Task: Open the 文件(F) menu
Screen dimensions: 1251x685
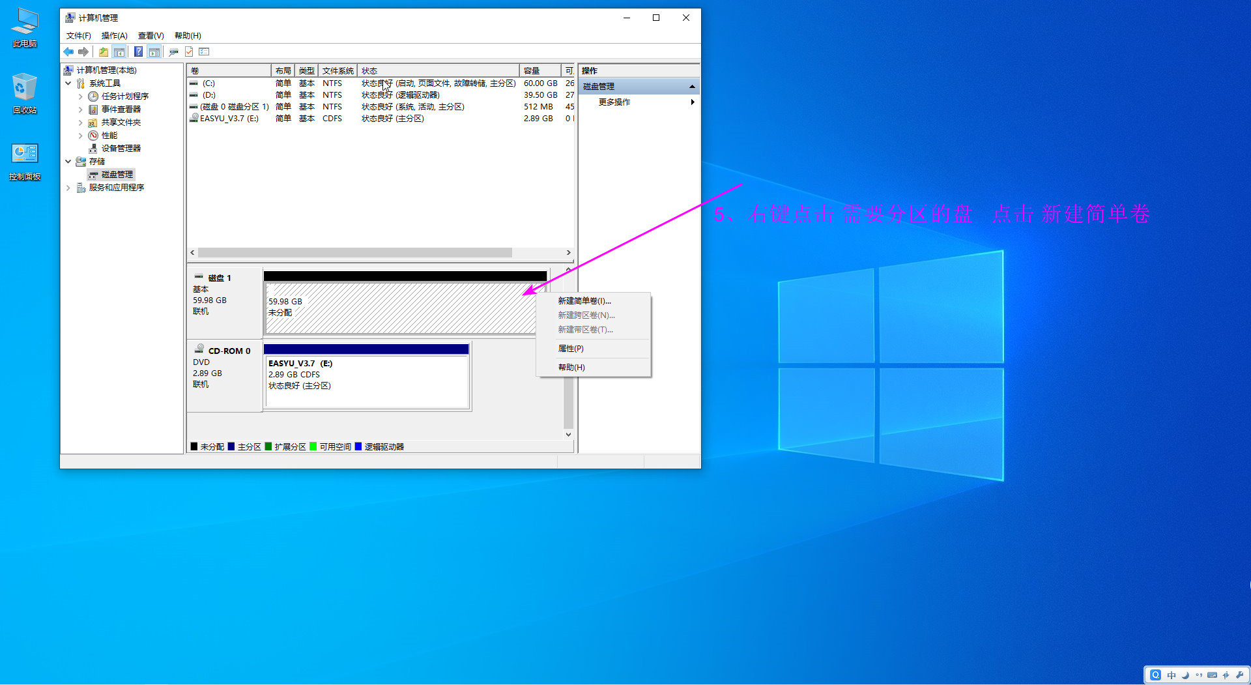Action: pyautogui.click(x=78, y=36)
